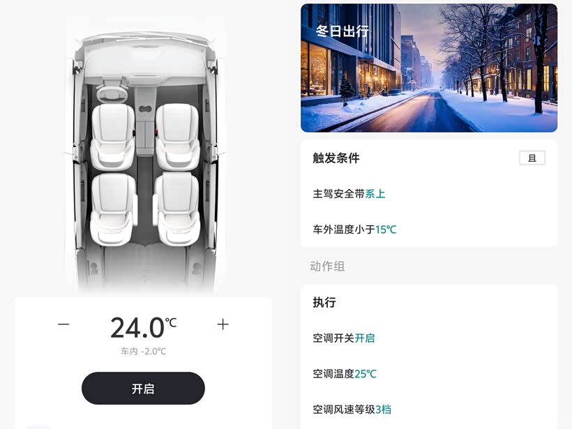Toggle the 且 condition logic button

click(x=532, y=158)
